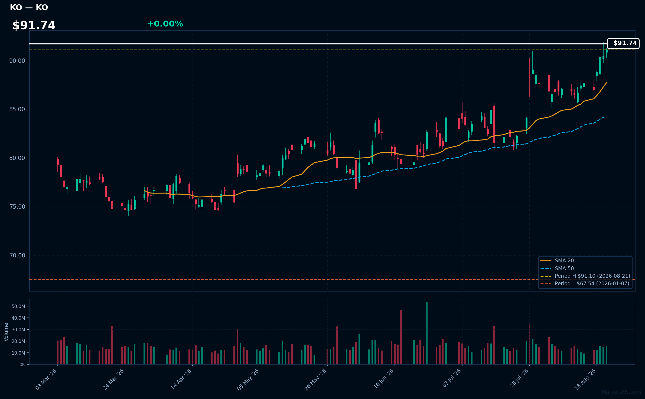Click the 03 Mar '26 date label

(x=46, y=379)
